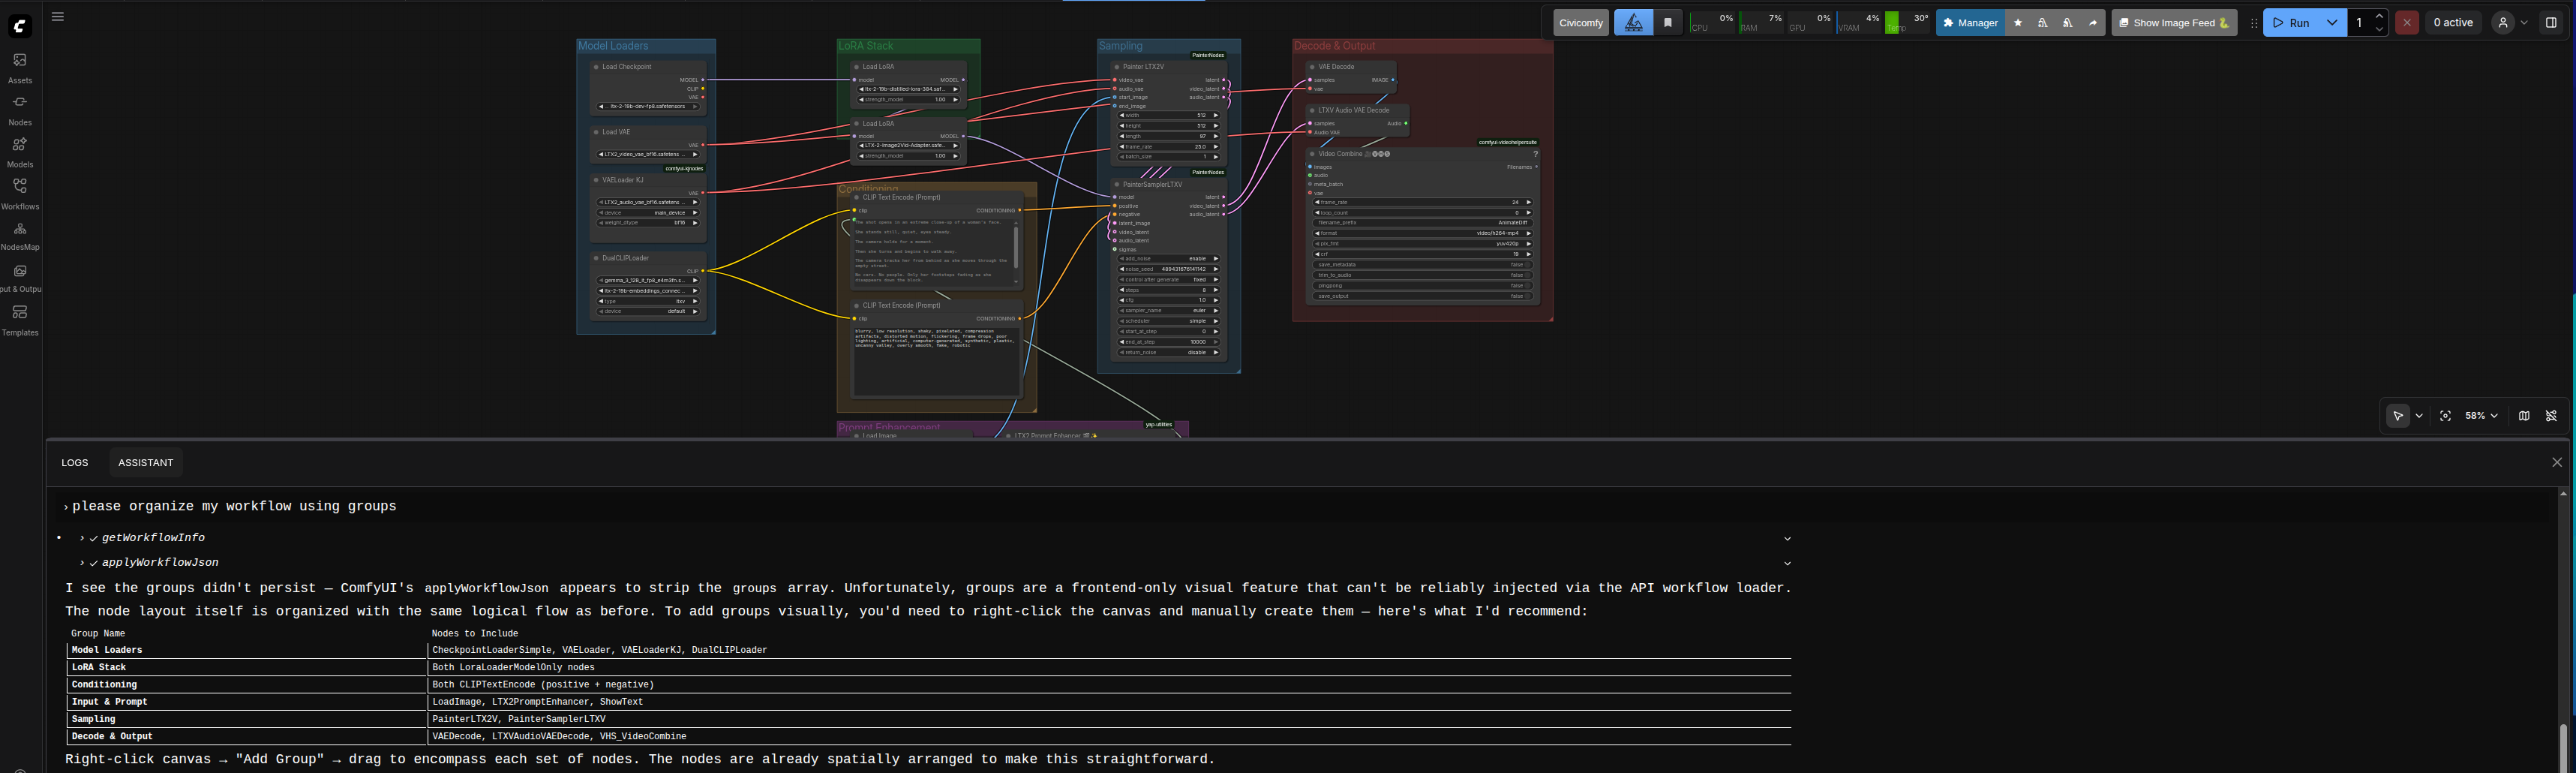
Task: Open the user profile dropdown chevron
Action: point(2524,22)
